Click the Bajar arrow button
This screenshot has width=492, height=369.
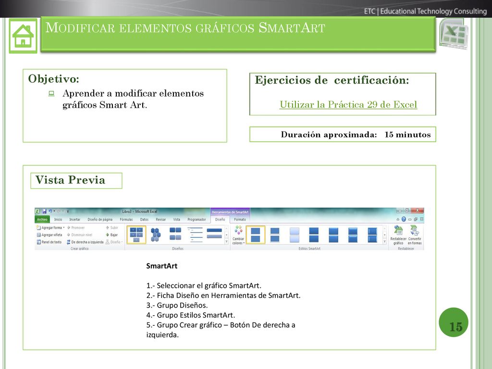pyautogui.click(x=111, y=235)
